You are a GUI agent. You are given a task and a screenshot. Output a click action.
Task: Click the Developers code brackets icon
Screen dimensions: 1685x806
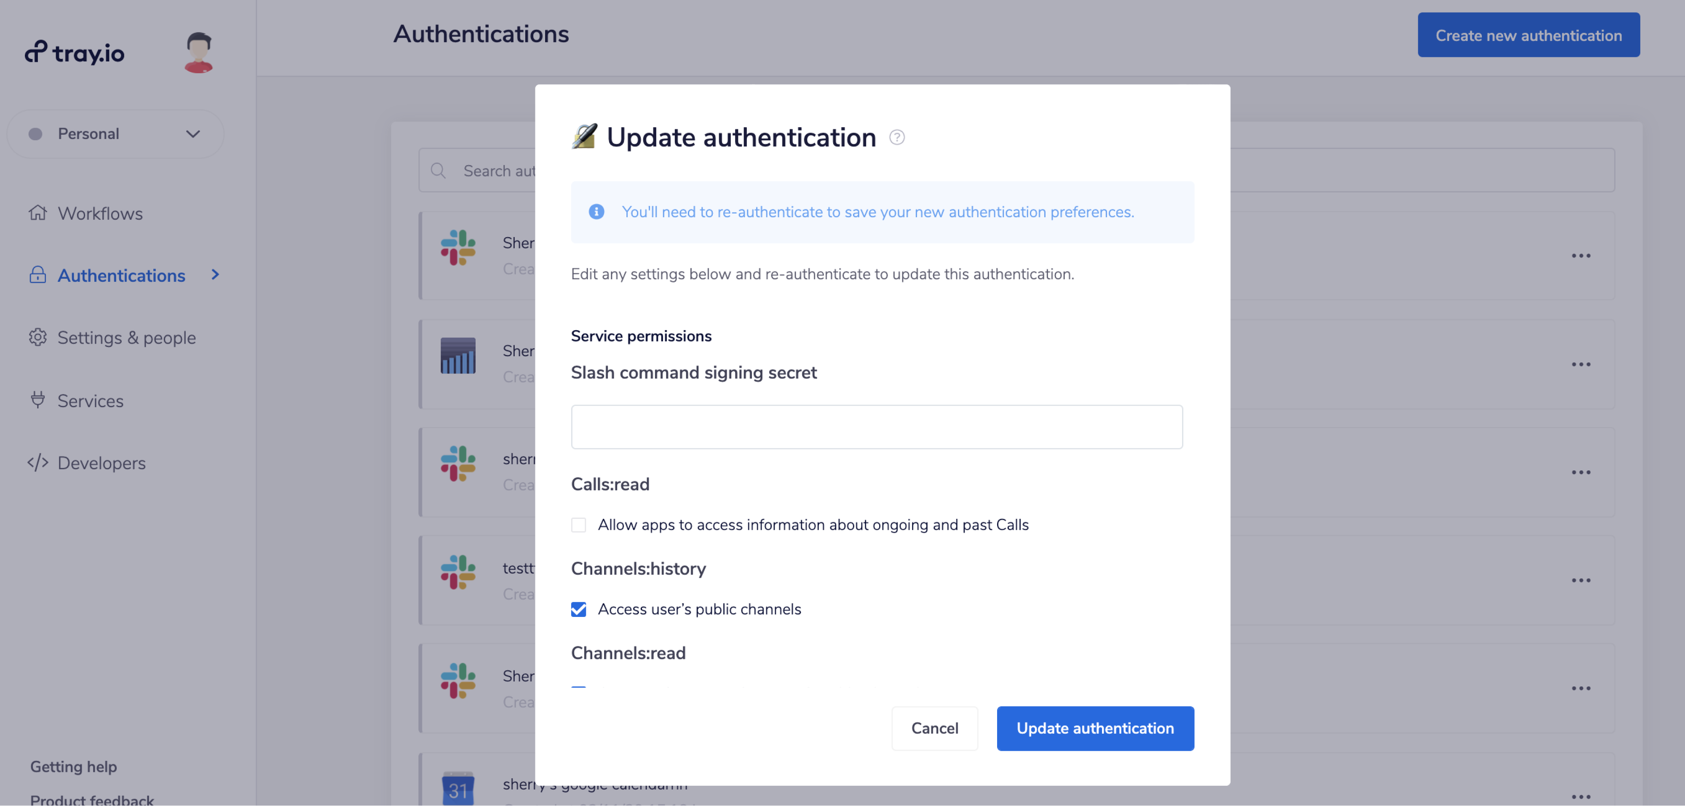click(x=37, y=463)
